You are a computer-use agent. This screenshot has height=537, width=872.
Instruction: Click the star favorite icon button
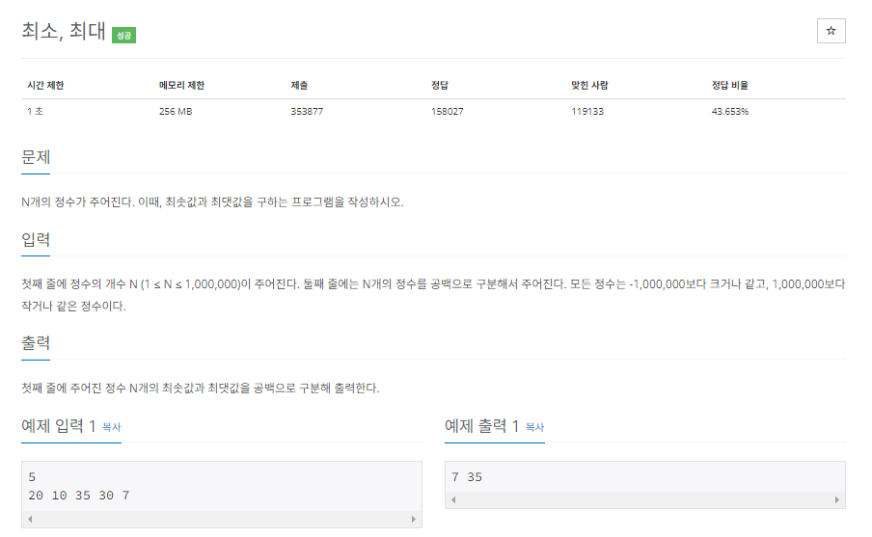(831, 31)
